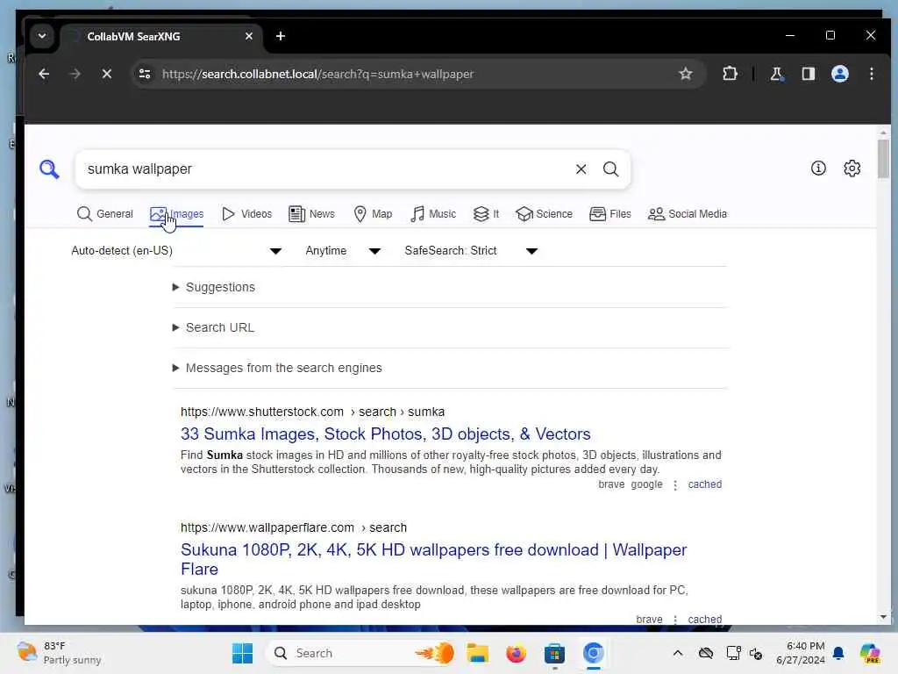Open the Windows Start button
Viewport: 898px width, 674px height.
242,653
